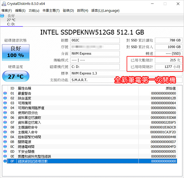Click the rotation rate value ---- (SSD)
Screen dimensions: 184x178
(x=169, y=53)
